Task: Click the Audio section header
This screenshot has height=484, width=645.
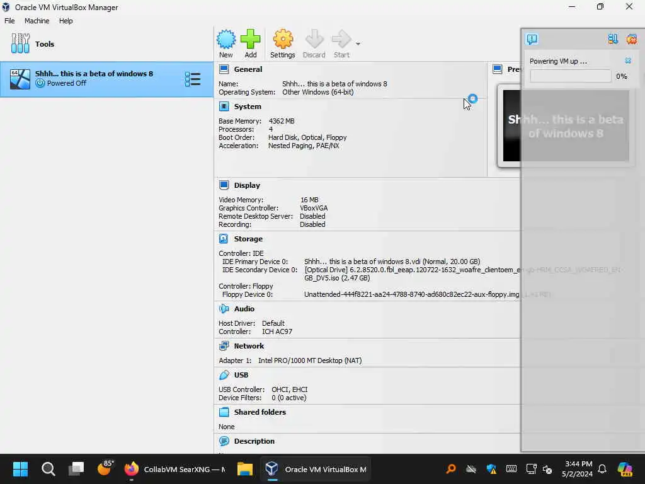Action: tap(244, 309)
